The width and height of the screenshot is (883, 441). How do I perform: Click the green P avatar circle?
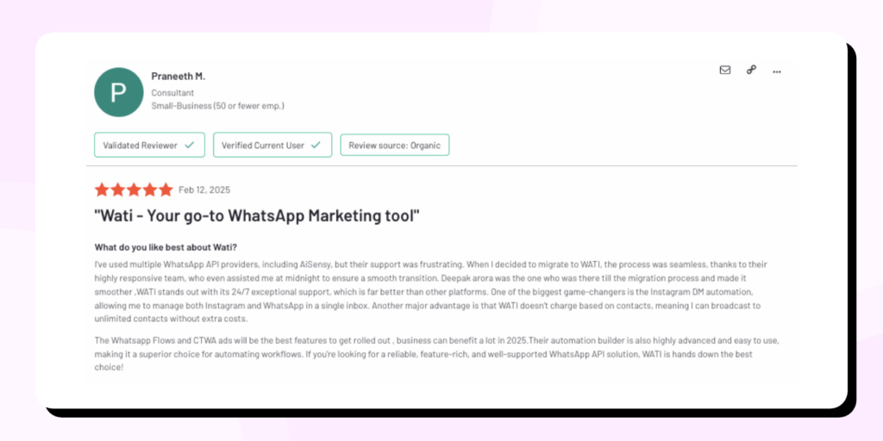pyautogui.click(x=118, y=92)
